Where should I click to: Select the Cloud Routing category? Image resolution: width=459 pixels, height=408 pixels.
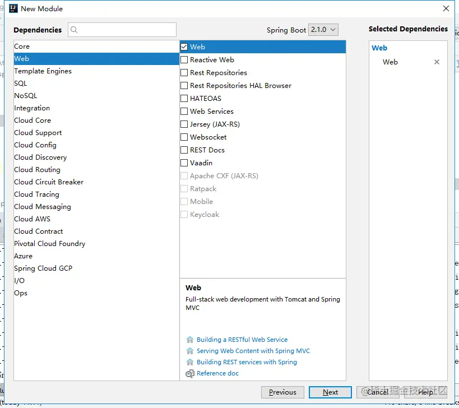pyautogui.click(x=96, y=169)
